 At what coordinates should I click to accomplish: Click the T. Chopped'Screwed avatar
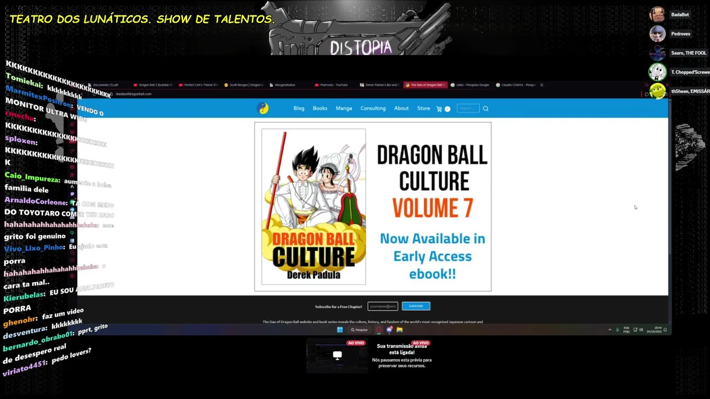[x=657, y=72]
